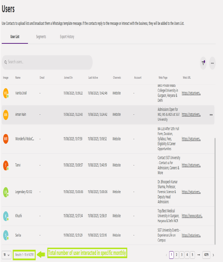This screenshot has width=223, height=262.
Task: Click Sarita's S avatar icon
Action: pyautogui.click(x=6, y=235)
